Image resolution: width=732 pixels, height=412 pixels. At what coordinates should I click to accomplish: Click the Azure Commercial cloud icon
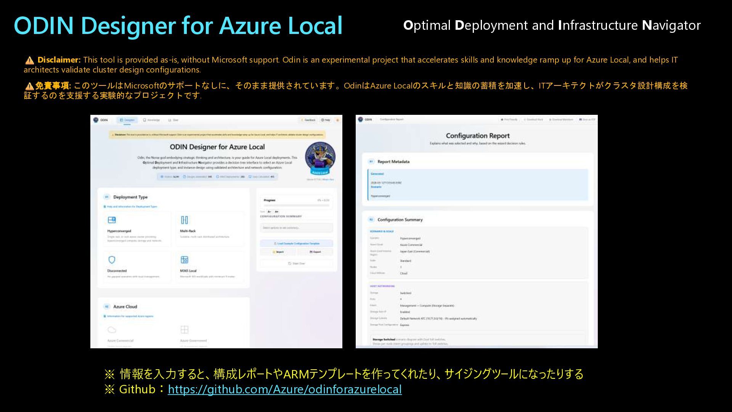[x=112, y=330]
